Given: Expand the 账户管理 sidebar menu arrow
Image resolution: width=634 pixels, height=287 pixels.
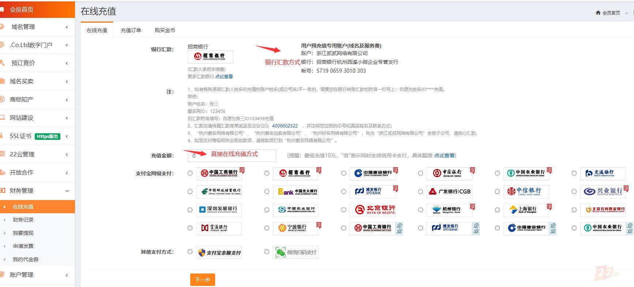Looking at the screenshot, I should pos(67,275).
